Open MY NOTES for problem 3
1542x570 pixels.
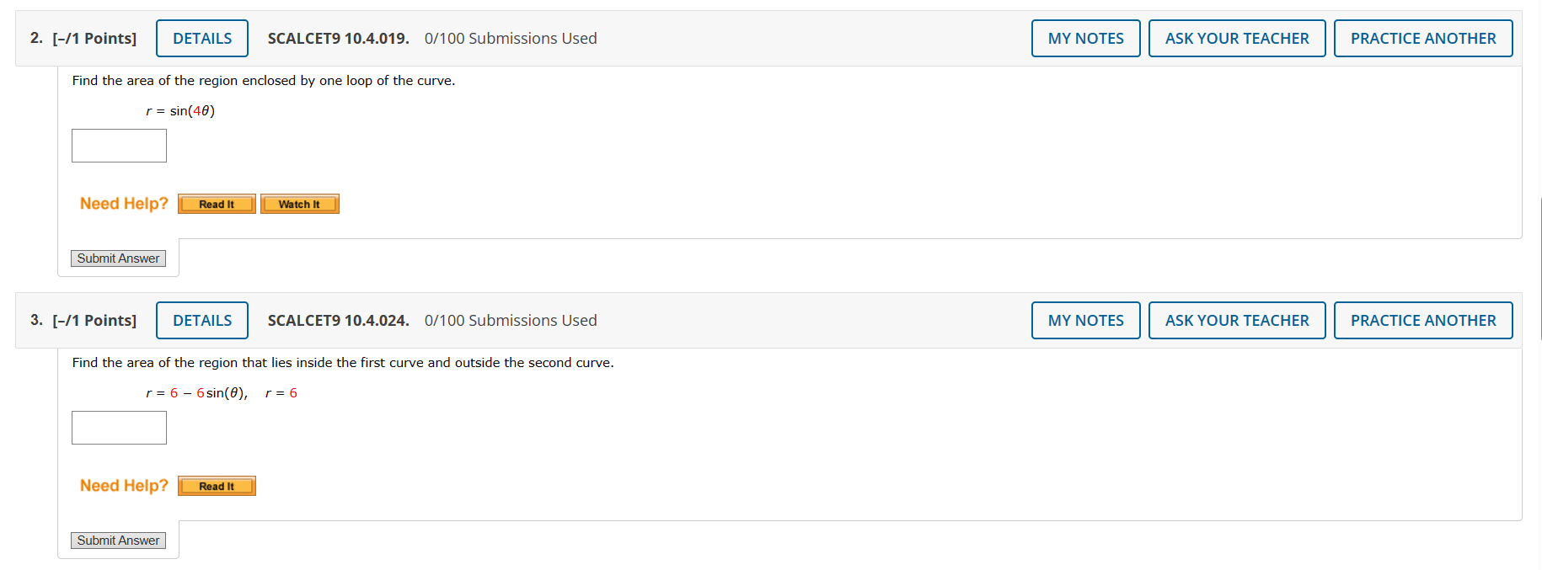pyautogui.click(x=1085, y=320)
